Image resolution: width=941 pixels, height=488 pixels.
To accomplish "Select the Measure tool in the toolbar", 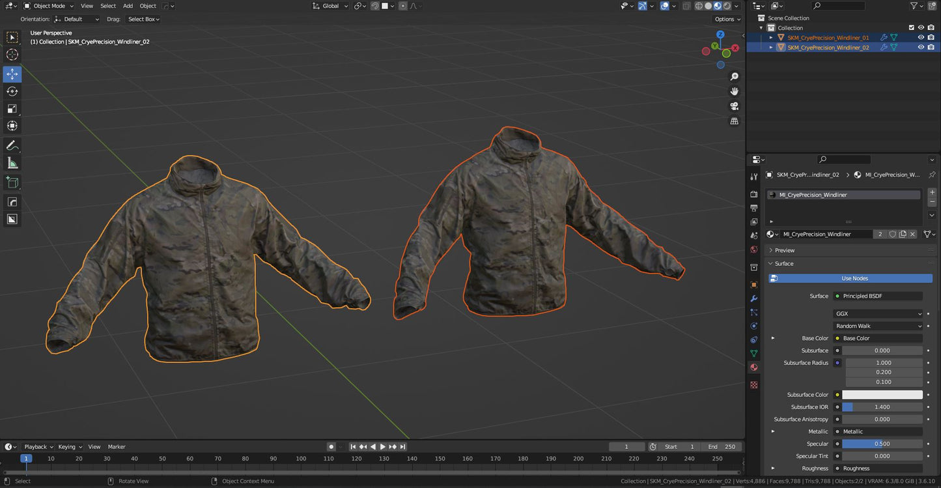I will point(12,162).
